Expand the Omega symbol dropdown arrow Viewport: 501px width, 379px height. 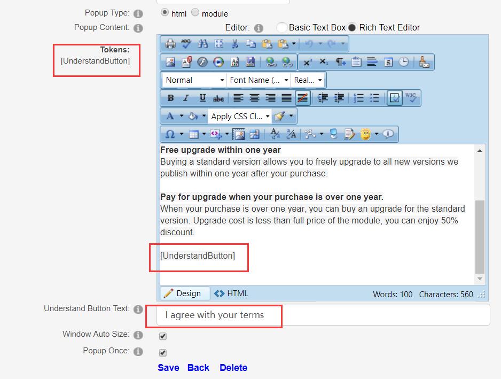coord(182,134)
